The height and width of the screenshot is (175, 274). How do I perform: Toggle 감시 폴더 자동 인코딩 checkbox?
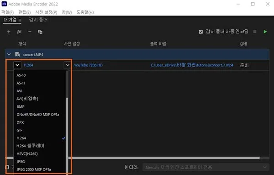[x=200, y=32]
